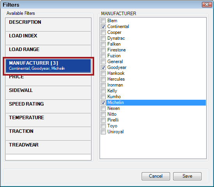
Task: Check the Kelly checkbox
Action: [x=103, y=91]
